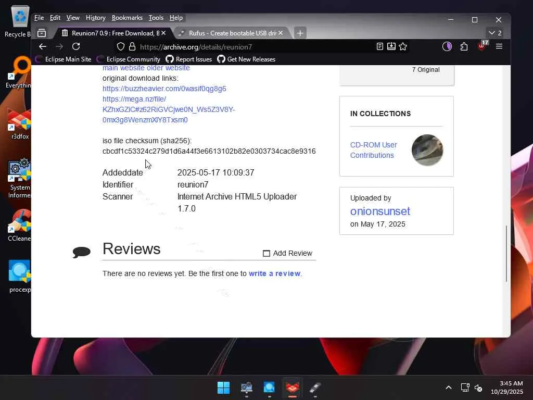Open the taskbar clock showing 3:45 AM
Screen dimensions: 533x400
(507, 387)
